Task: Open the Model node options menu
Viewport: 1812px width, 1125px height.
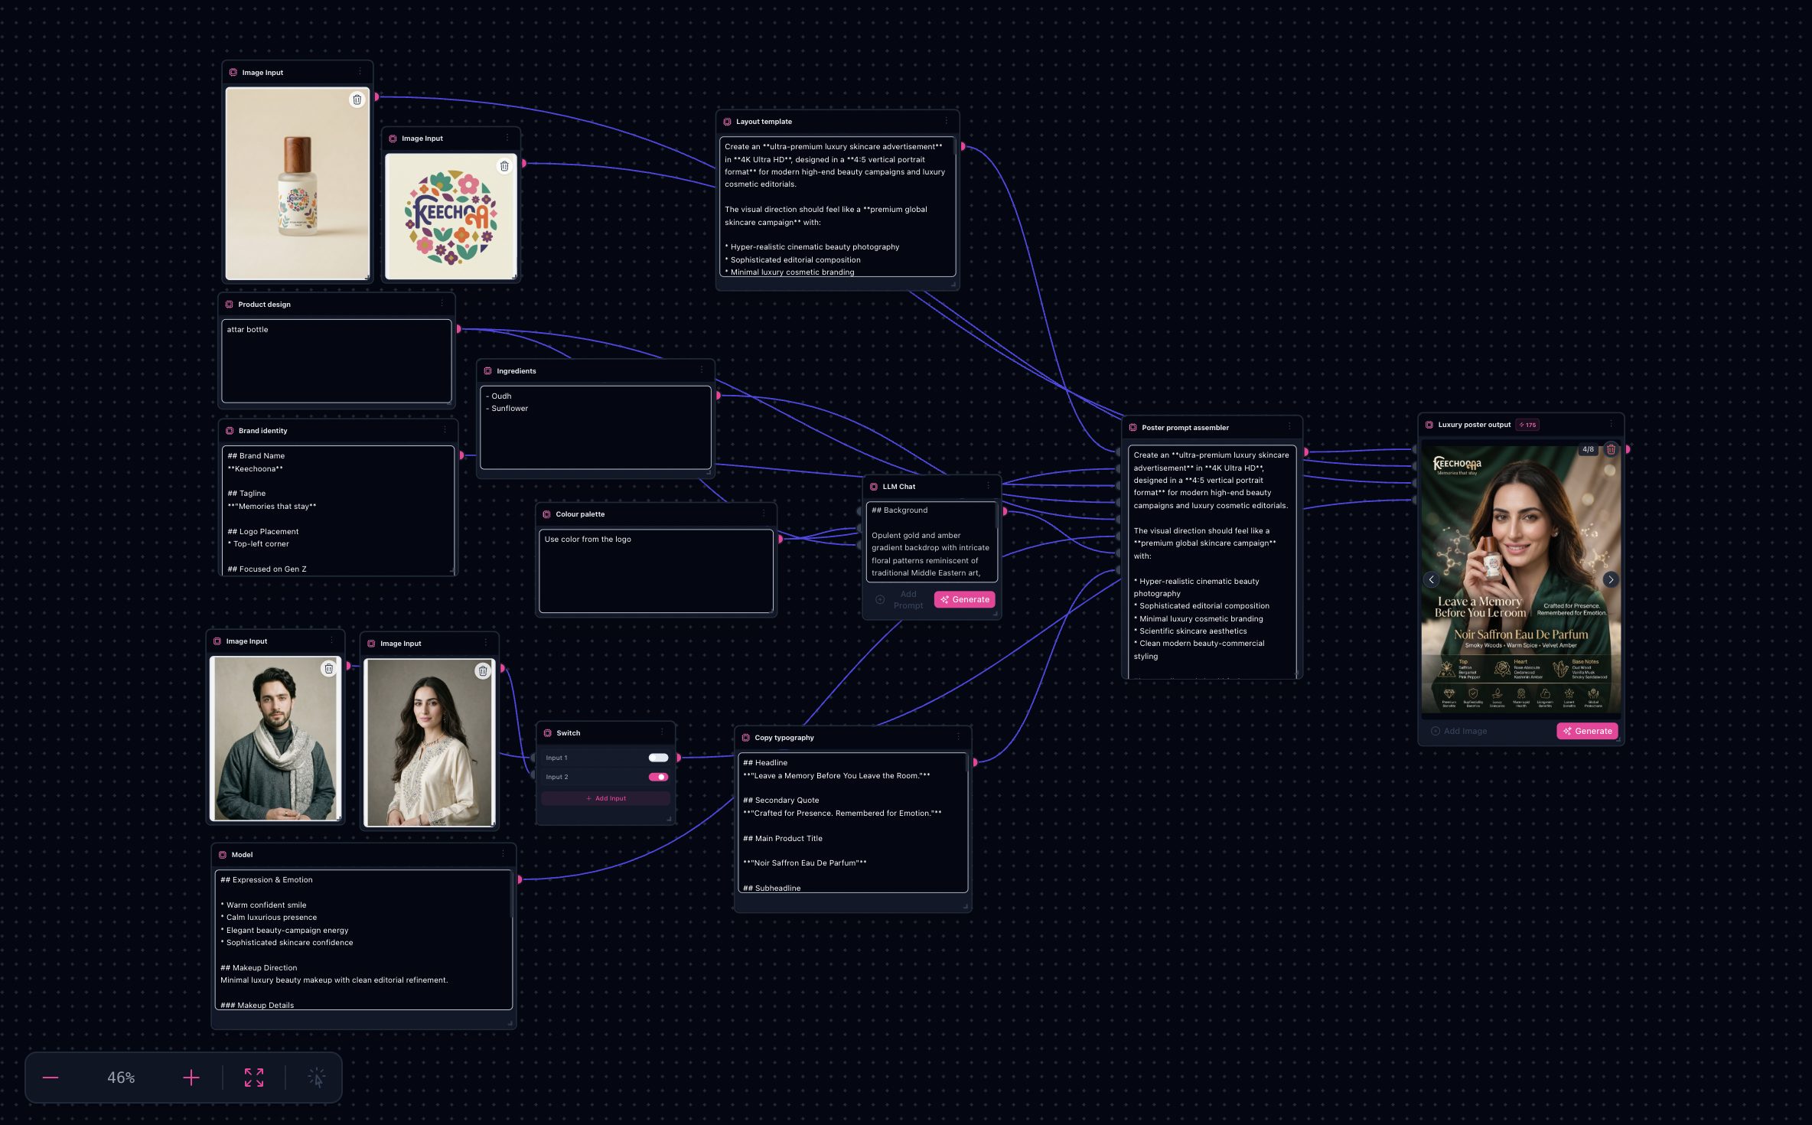Action: 503,854
